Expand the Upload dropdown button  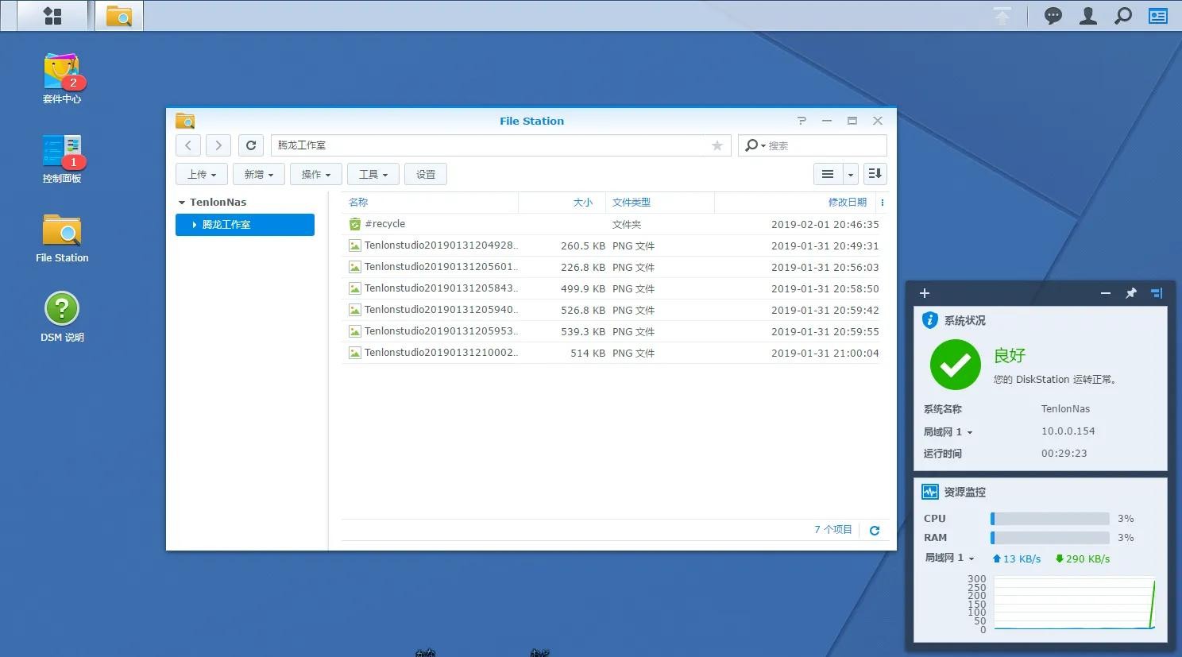coord(202,174)
